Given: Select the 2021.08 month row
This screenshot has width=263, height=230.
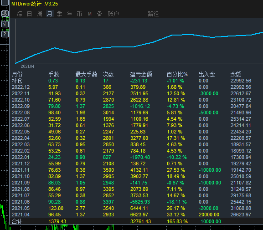Looking at the screenshot, I should click(132, 189).
